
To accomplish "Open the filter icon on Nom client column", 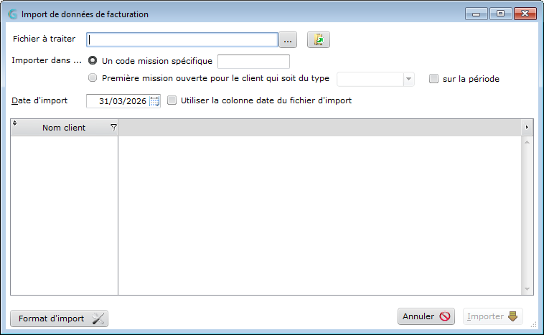I will (113, 128).
